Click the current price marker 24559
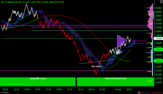This screenshot has height=94, width=163. pyautogui.click(x=158, y=39)
